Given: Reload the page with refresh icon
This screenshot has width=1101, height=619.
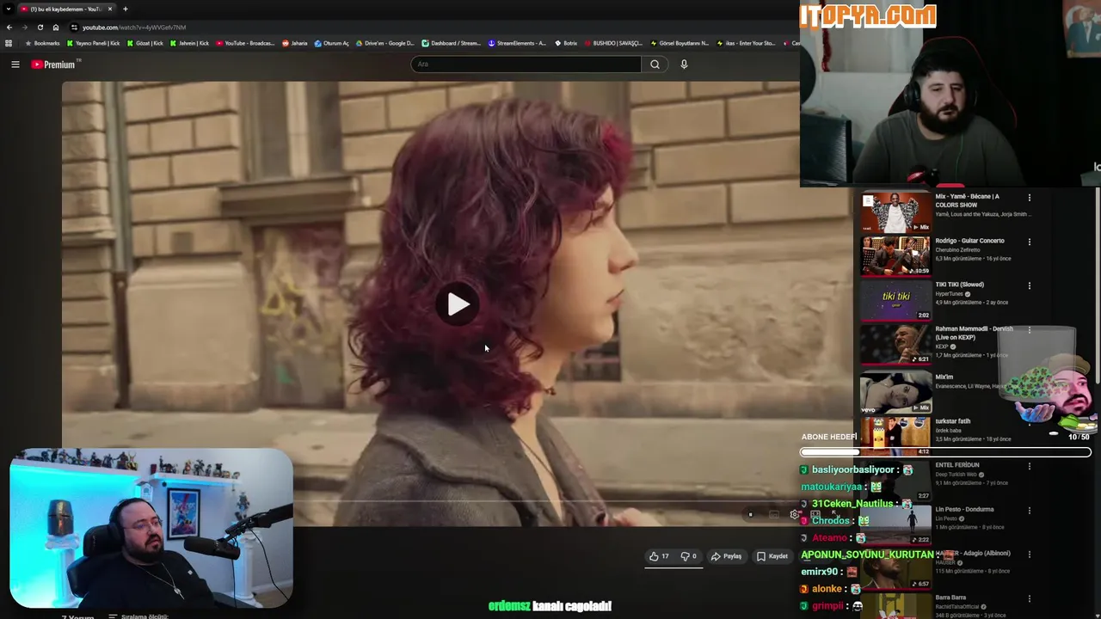Looking at the screenshot, I should [x=40, y=28].
